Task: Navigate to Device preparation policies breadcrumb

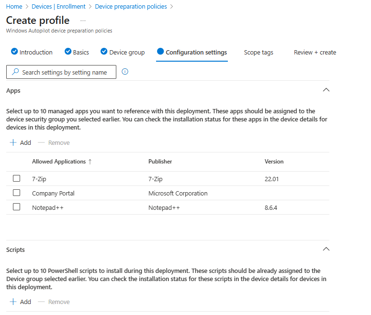Action: click(131, 6)
